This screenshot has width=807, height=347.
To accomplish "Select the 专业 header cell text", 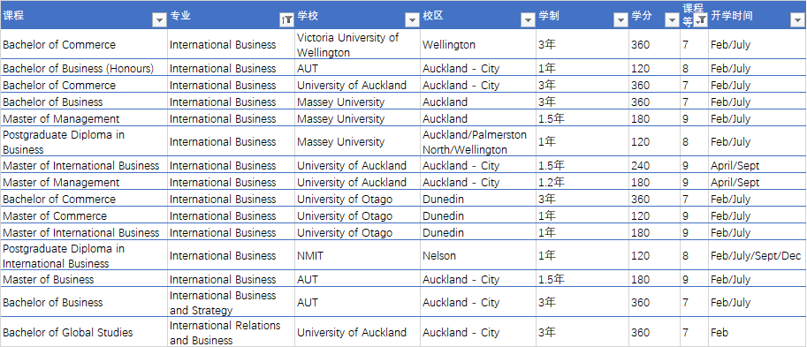I will pos(180,15).
